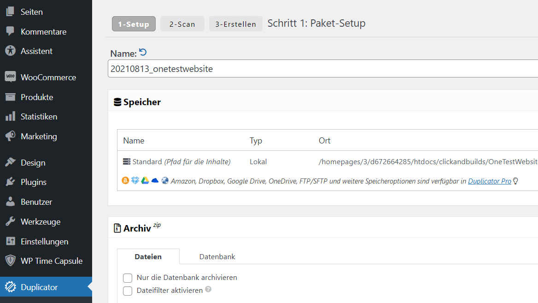Reset the package name with the undo arrow

143,52
